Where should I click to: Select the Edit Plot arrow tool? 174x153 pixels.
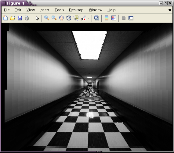coord(37,18)
